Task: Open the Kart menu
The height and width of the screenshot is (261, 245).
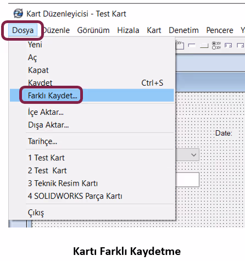Action: [154, 30]
